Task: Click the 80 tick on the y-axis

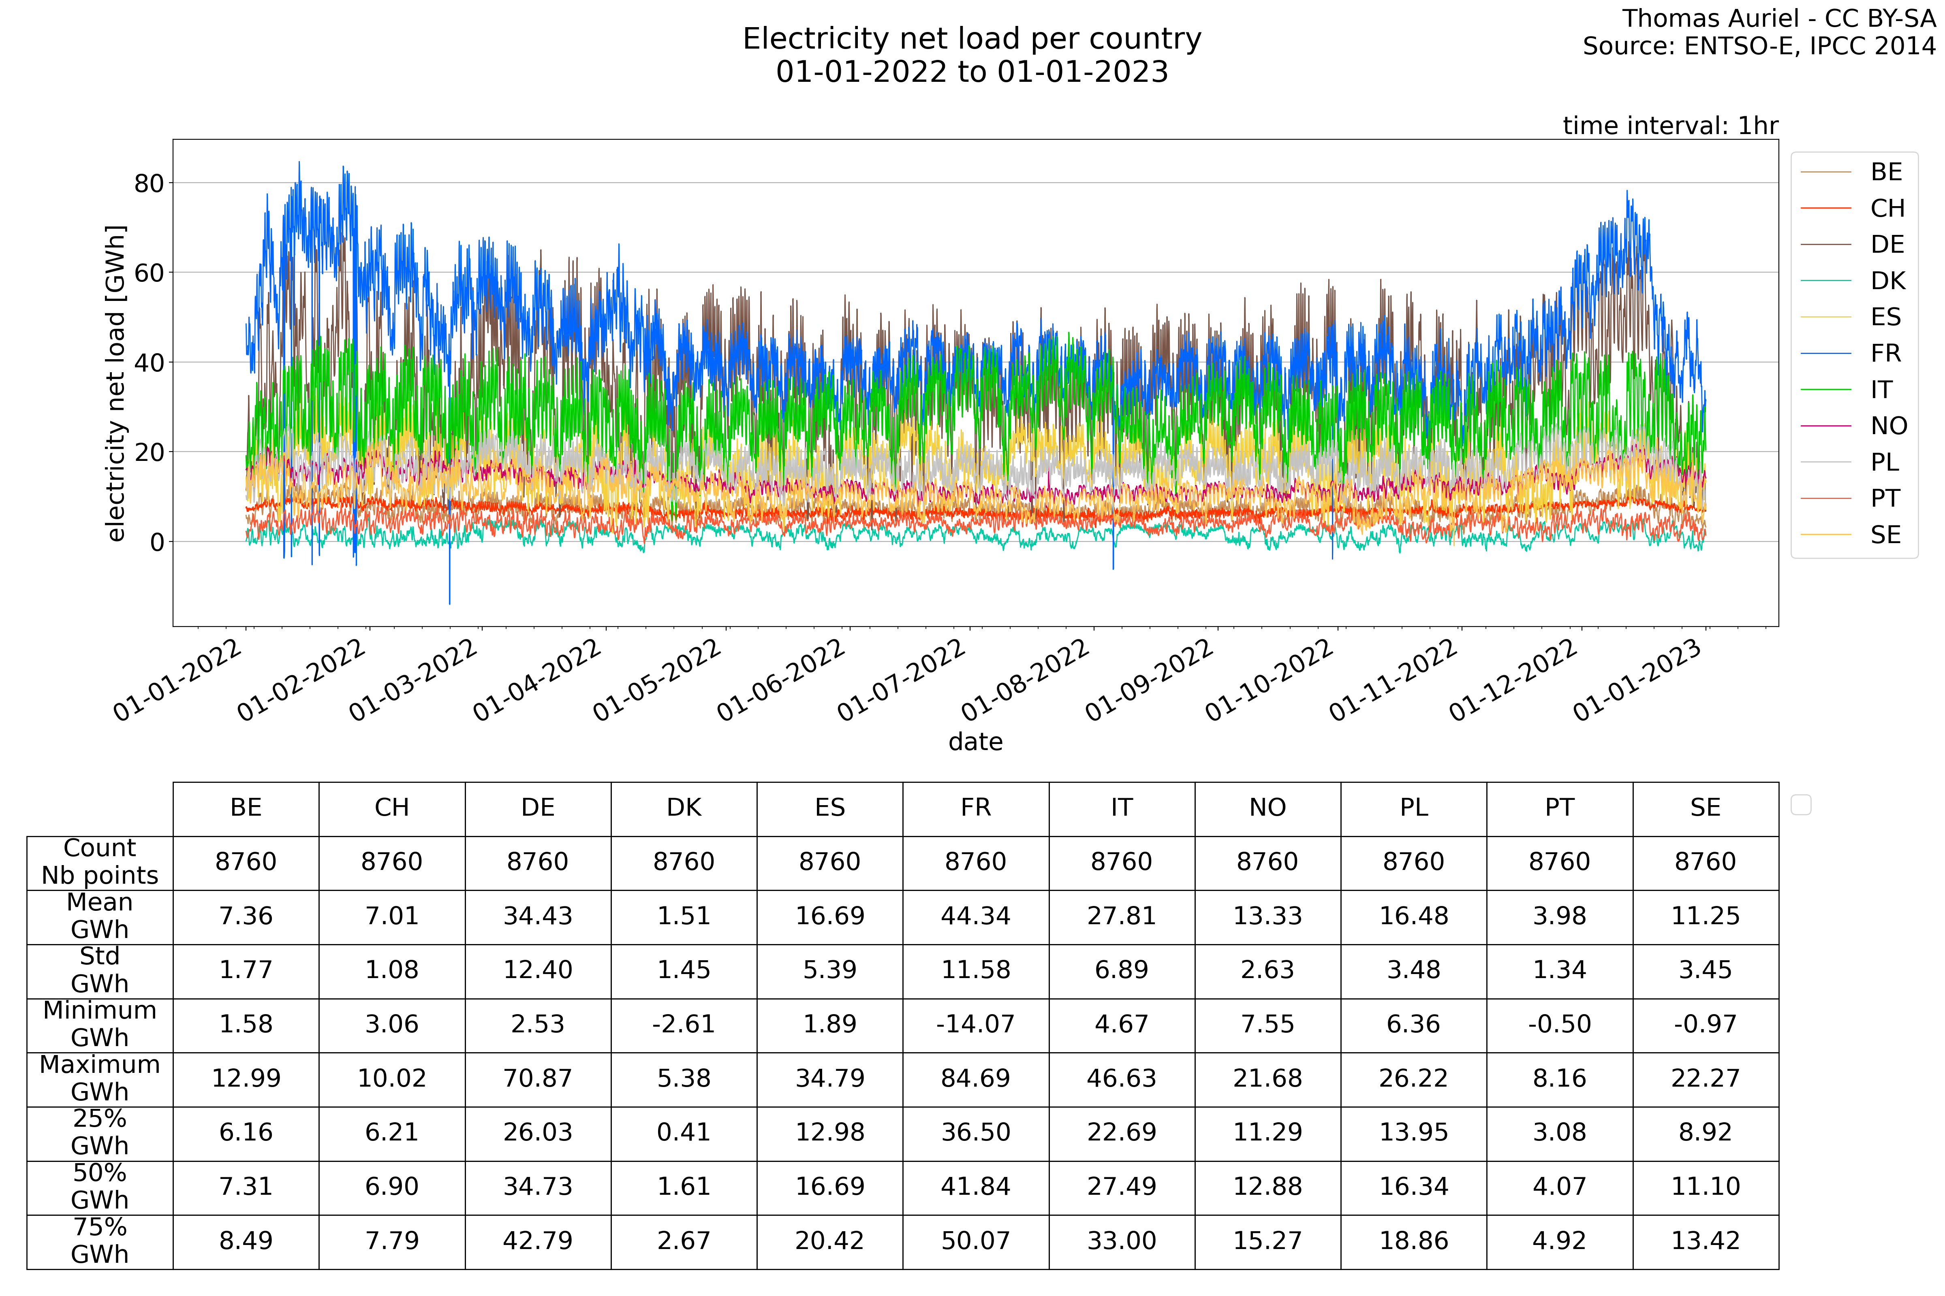Action: pos(149,183)
